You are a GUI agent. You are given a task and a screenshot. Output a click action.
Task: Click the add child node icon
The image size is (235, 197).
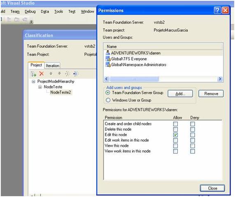33,74
